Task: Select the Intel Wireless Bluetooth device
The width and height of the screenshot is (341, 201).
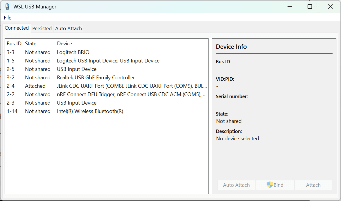Action: [90, 111]
